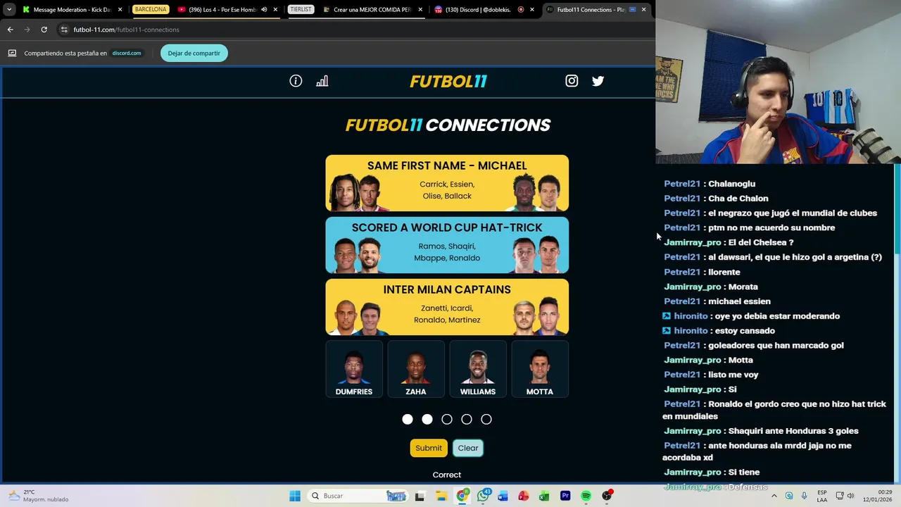Open the game info icon
Viewport: 901px width, 507px height.
tap(296, 81)
